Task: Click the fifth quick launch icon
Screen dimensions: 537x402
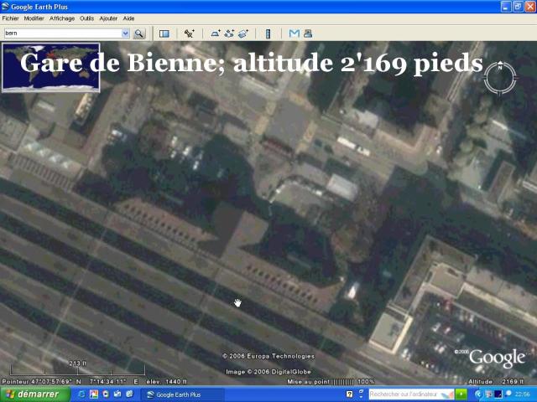Action: (129, 394)
